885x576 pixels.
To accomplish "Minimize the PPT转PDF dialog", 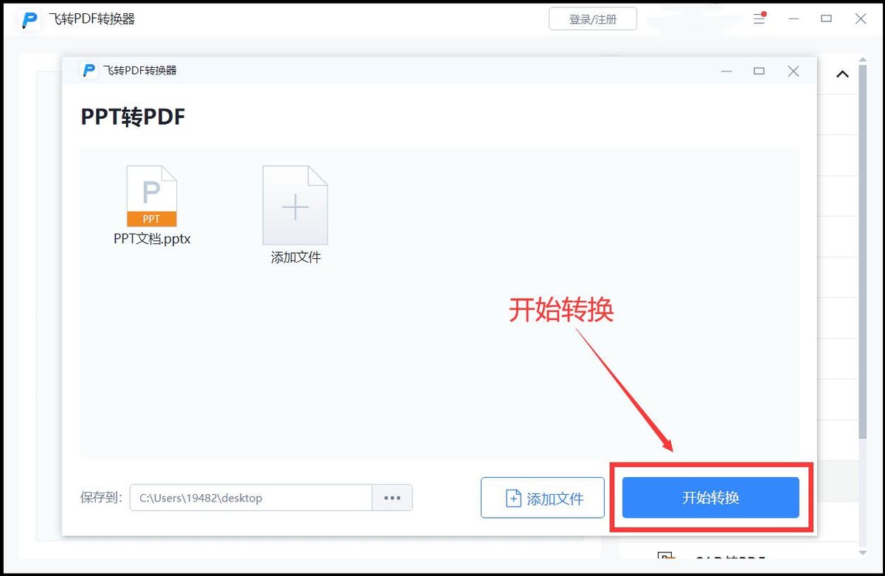I will [726, 71].
